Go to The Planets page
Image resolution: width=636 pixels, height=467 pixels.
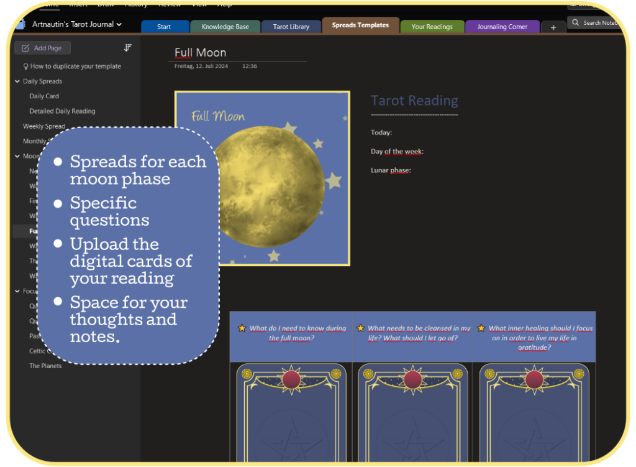pyautogui.click(x=45, y=366)
